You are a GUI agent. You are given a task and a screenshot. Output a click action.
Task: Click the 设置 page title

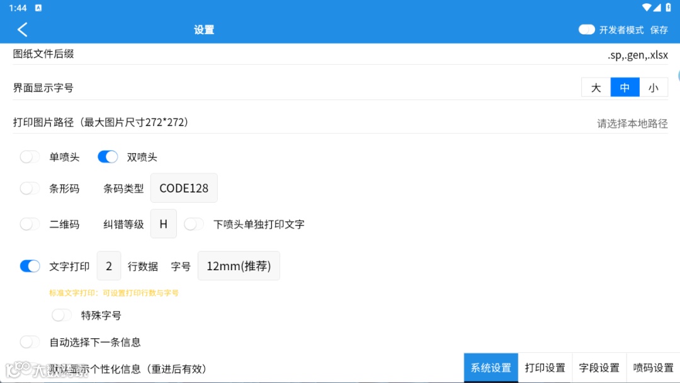(x=204, y=30)
